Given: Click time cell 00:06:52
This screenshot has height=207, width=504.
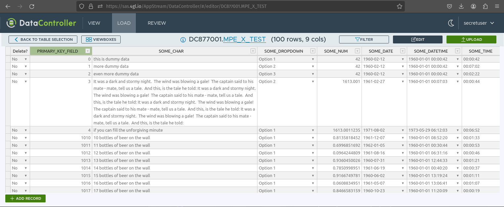Looking at the screenshot, I should 481,130.
